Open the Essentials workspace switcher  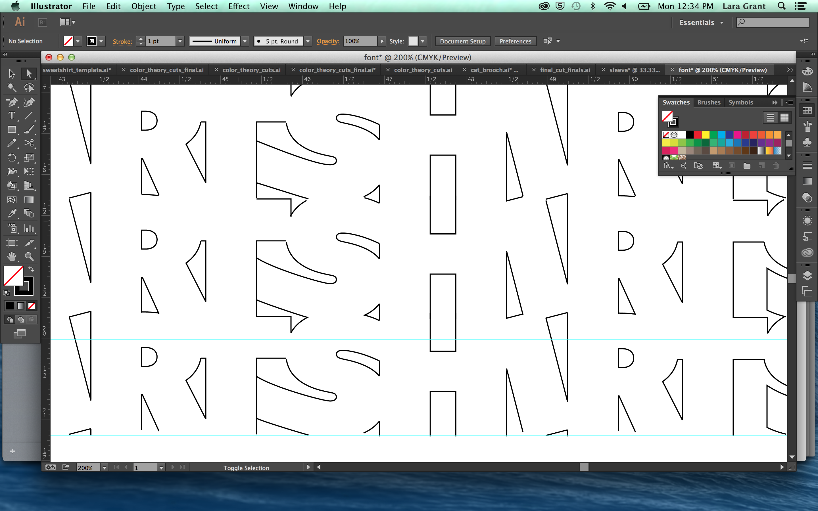coord(701,23)
